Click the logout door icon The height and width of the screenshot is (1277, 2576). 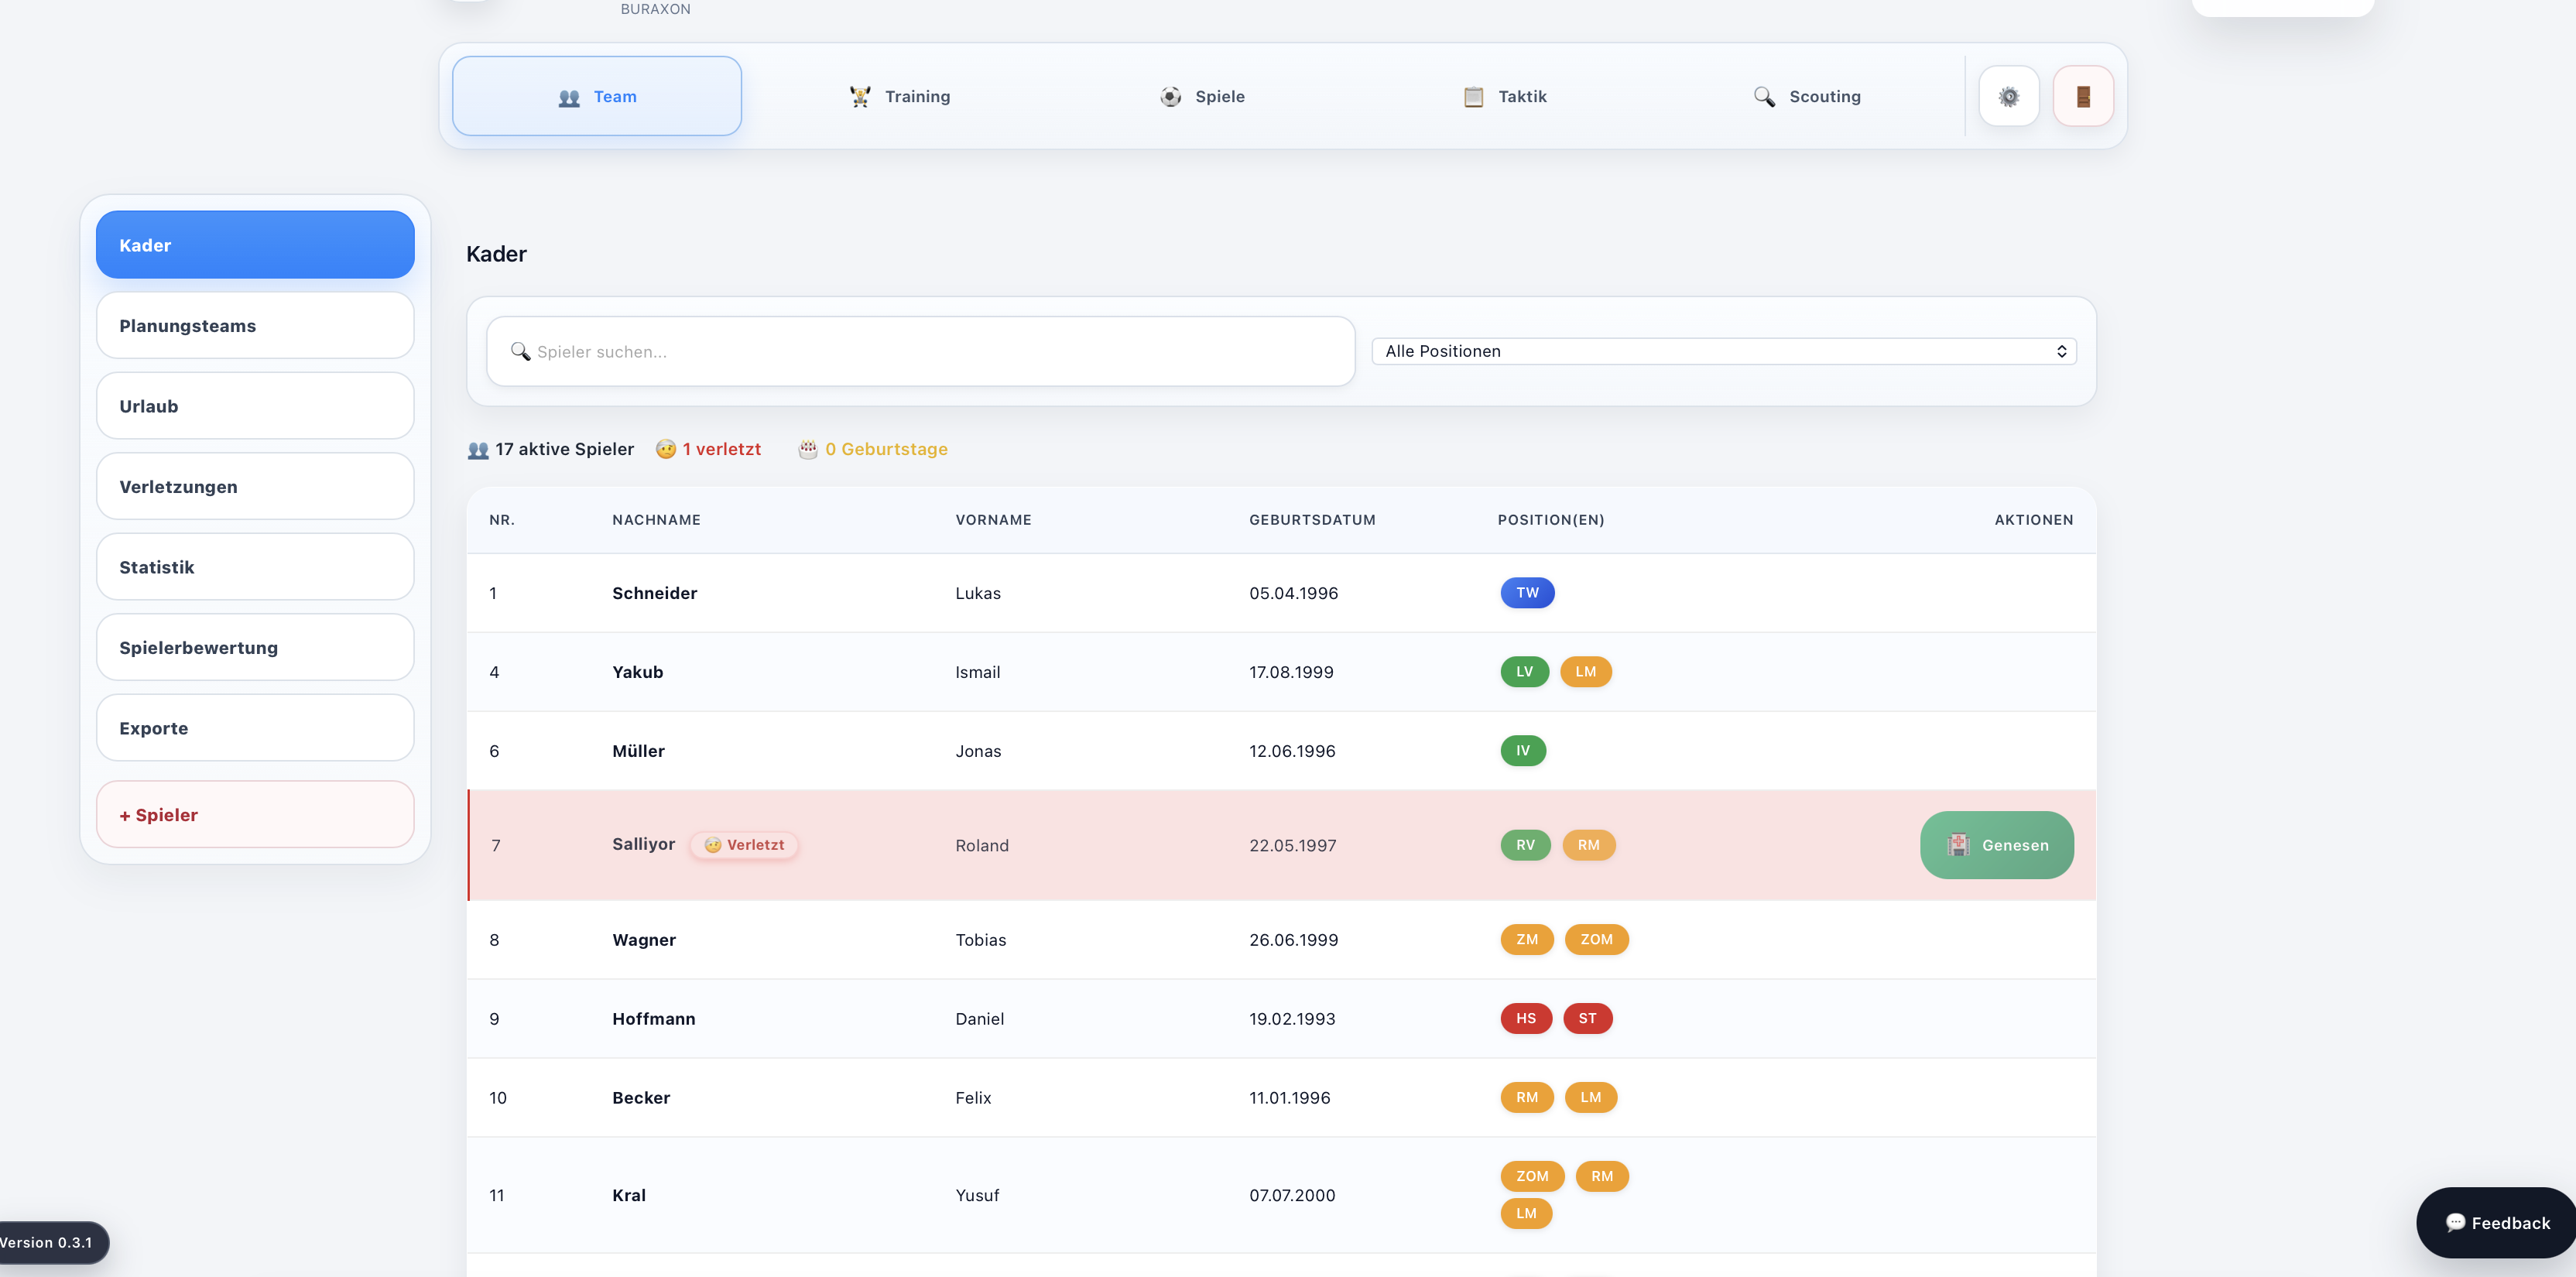click(x=2083, y=96)
